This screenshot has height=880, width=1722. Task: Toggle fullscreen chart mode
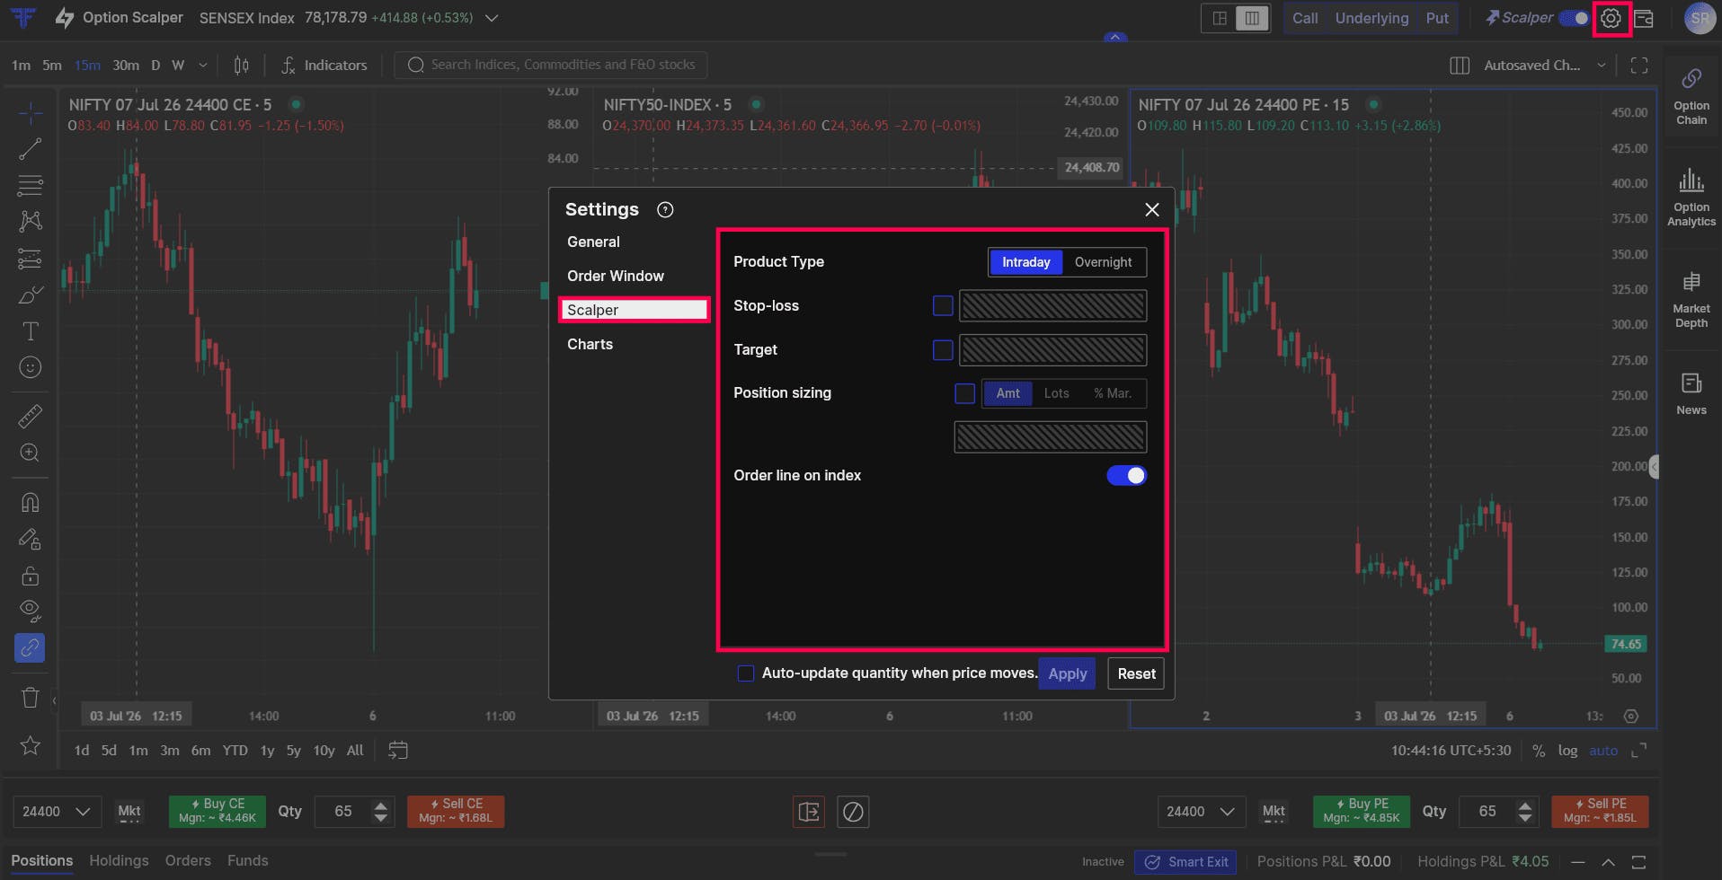pyautogui.click(x=1638, y=65)
